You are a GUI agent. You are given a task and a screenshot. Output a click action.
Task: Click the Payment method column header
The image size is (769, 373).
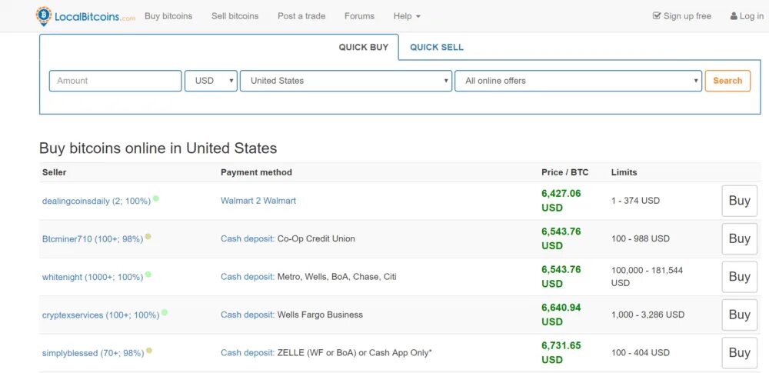(x=256, y=172)
